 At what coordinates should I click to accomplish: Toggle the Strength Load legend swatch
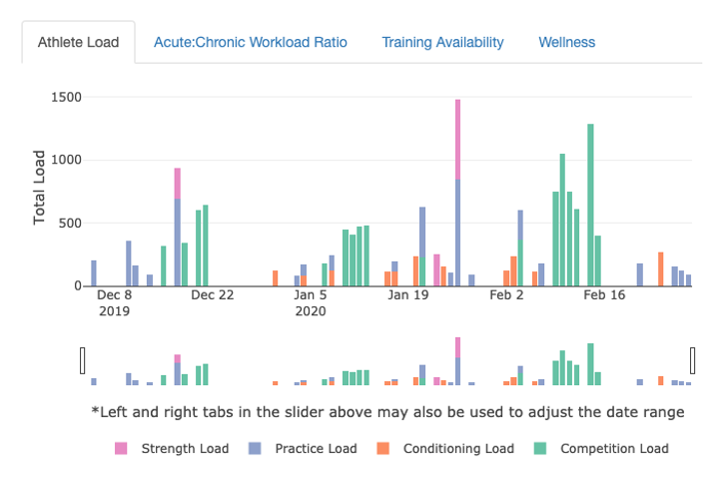[x=121, y=448]
